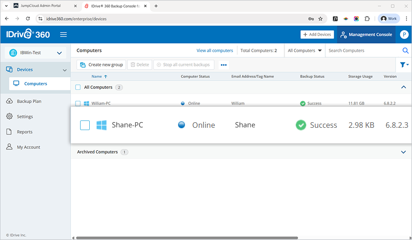The height and width of the screenshot is (240, 412).
Task: Go to Reports in the sidebar
Action: tap(25, 132)
